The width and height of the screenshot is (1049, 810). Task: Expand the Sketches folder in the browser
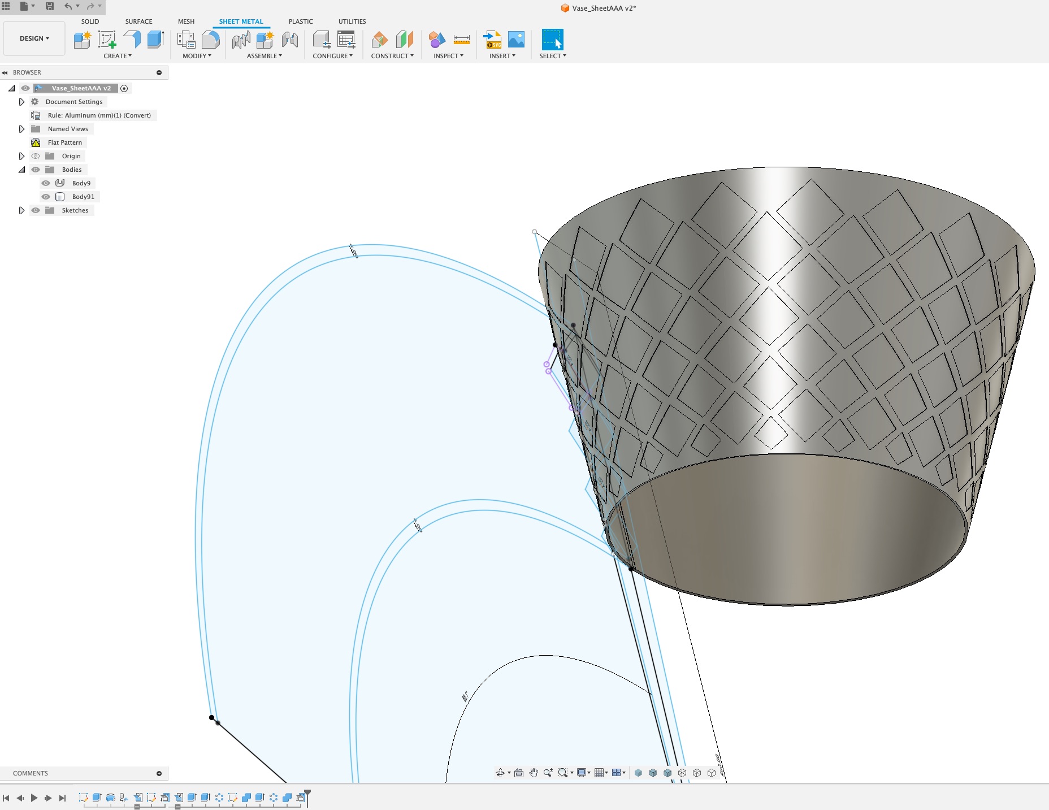pyautogui.click(x=22, y=210)
